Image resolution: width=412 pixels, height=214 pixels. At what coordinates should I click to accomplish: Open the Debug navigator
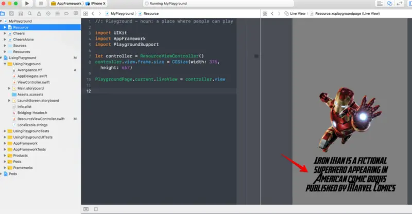(x=57, y=14)
